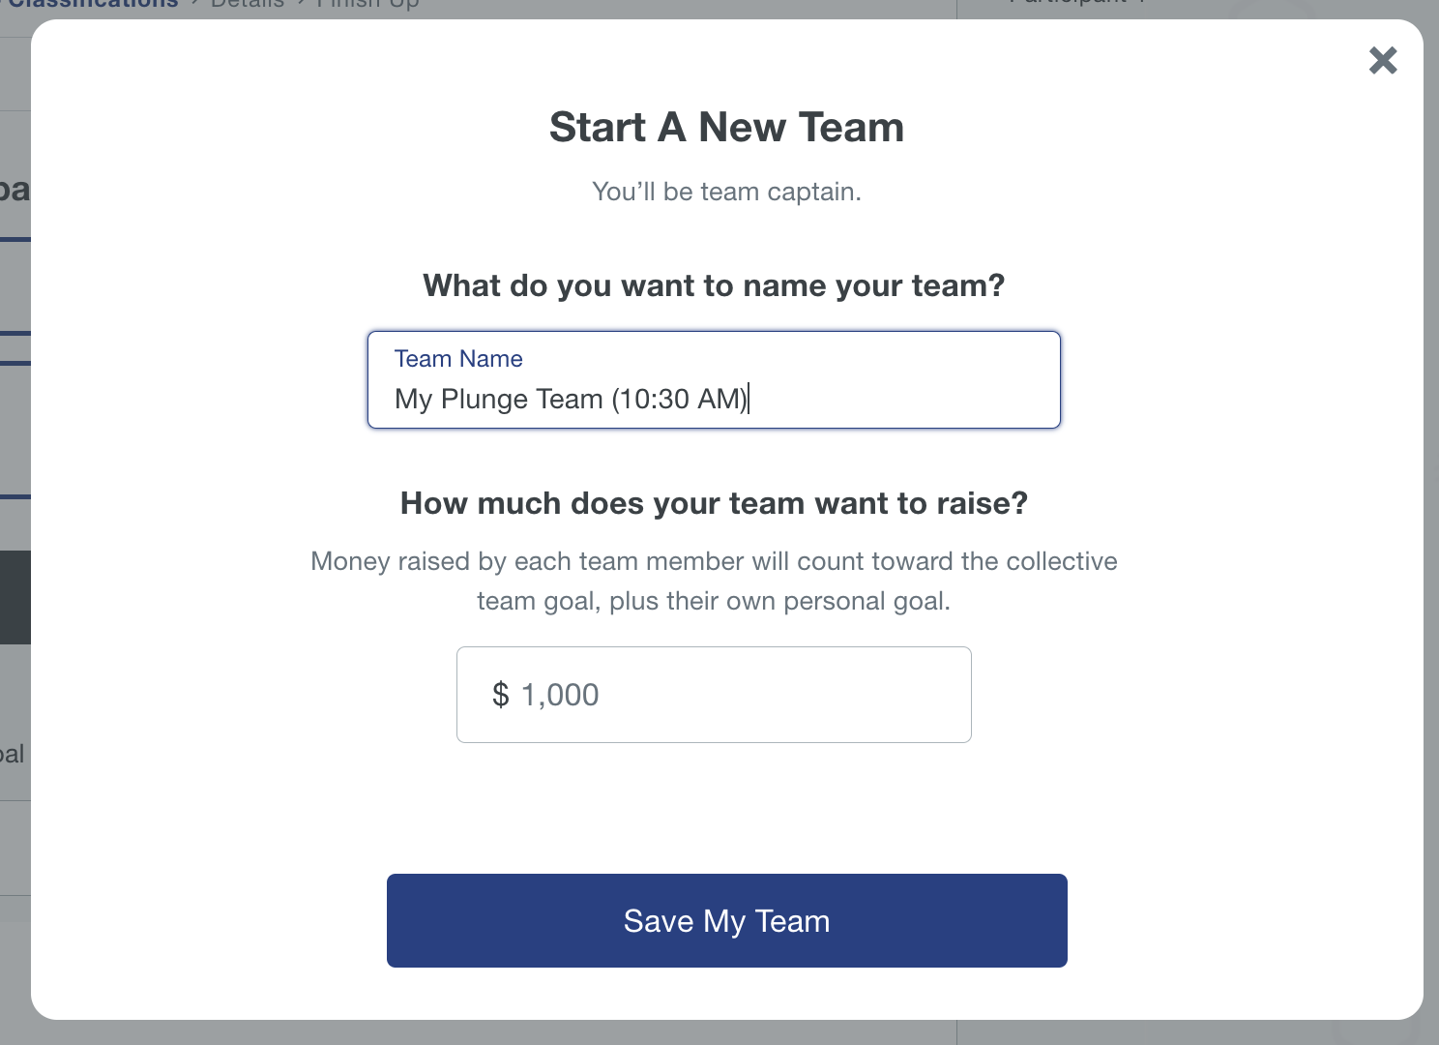Jump to the Finish Up breadcrumb step

point(367,5)
